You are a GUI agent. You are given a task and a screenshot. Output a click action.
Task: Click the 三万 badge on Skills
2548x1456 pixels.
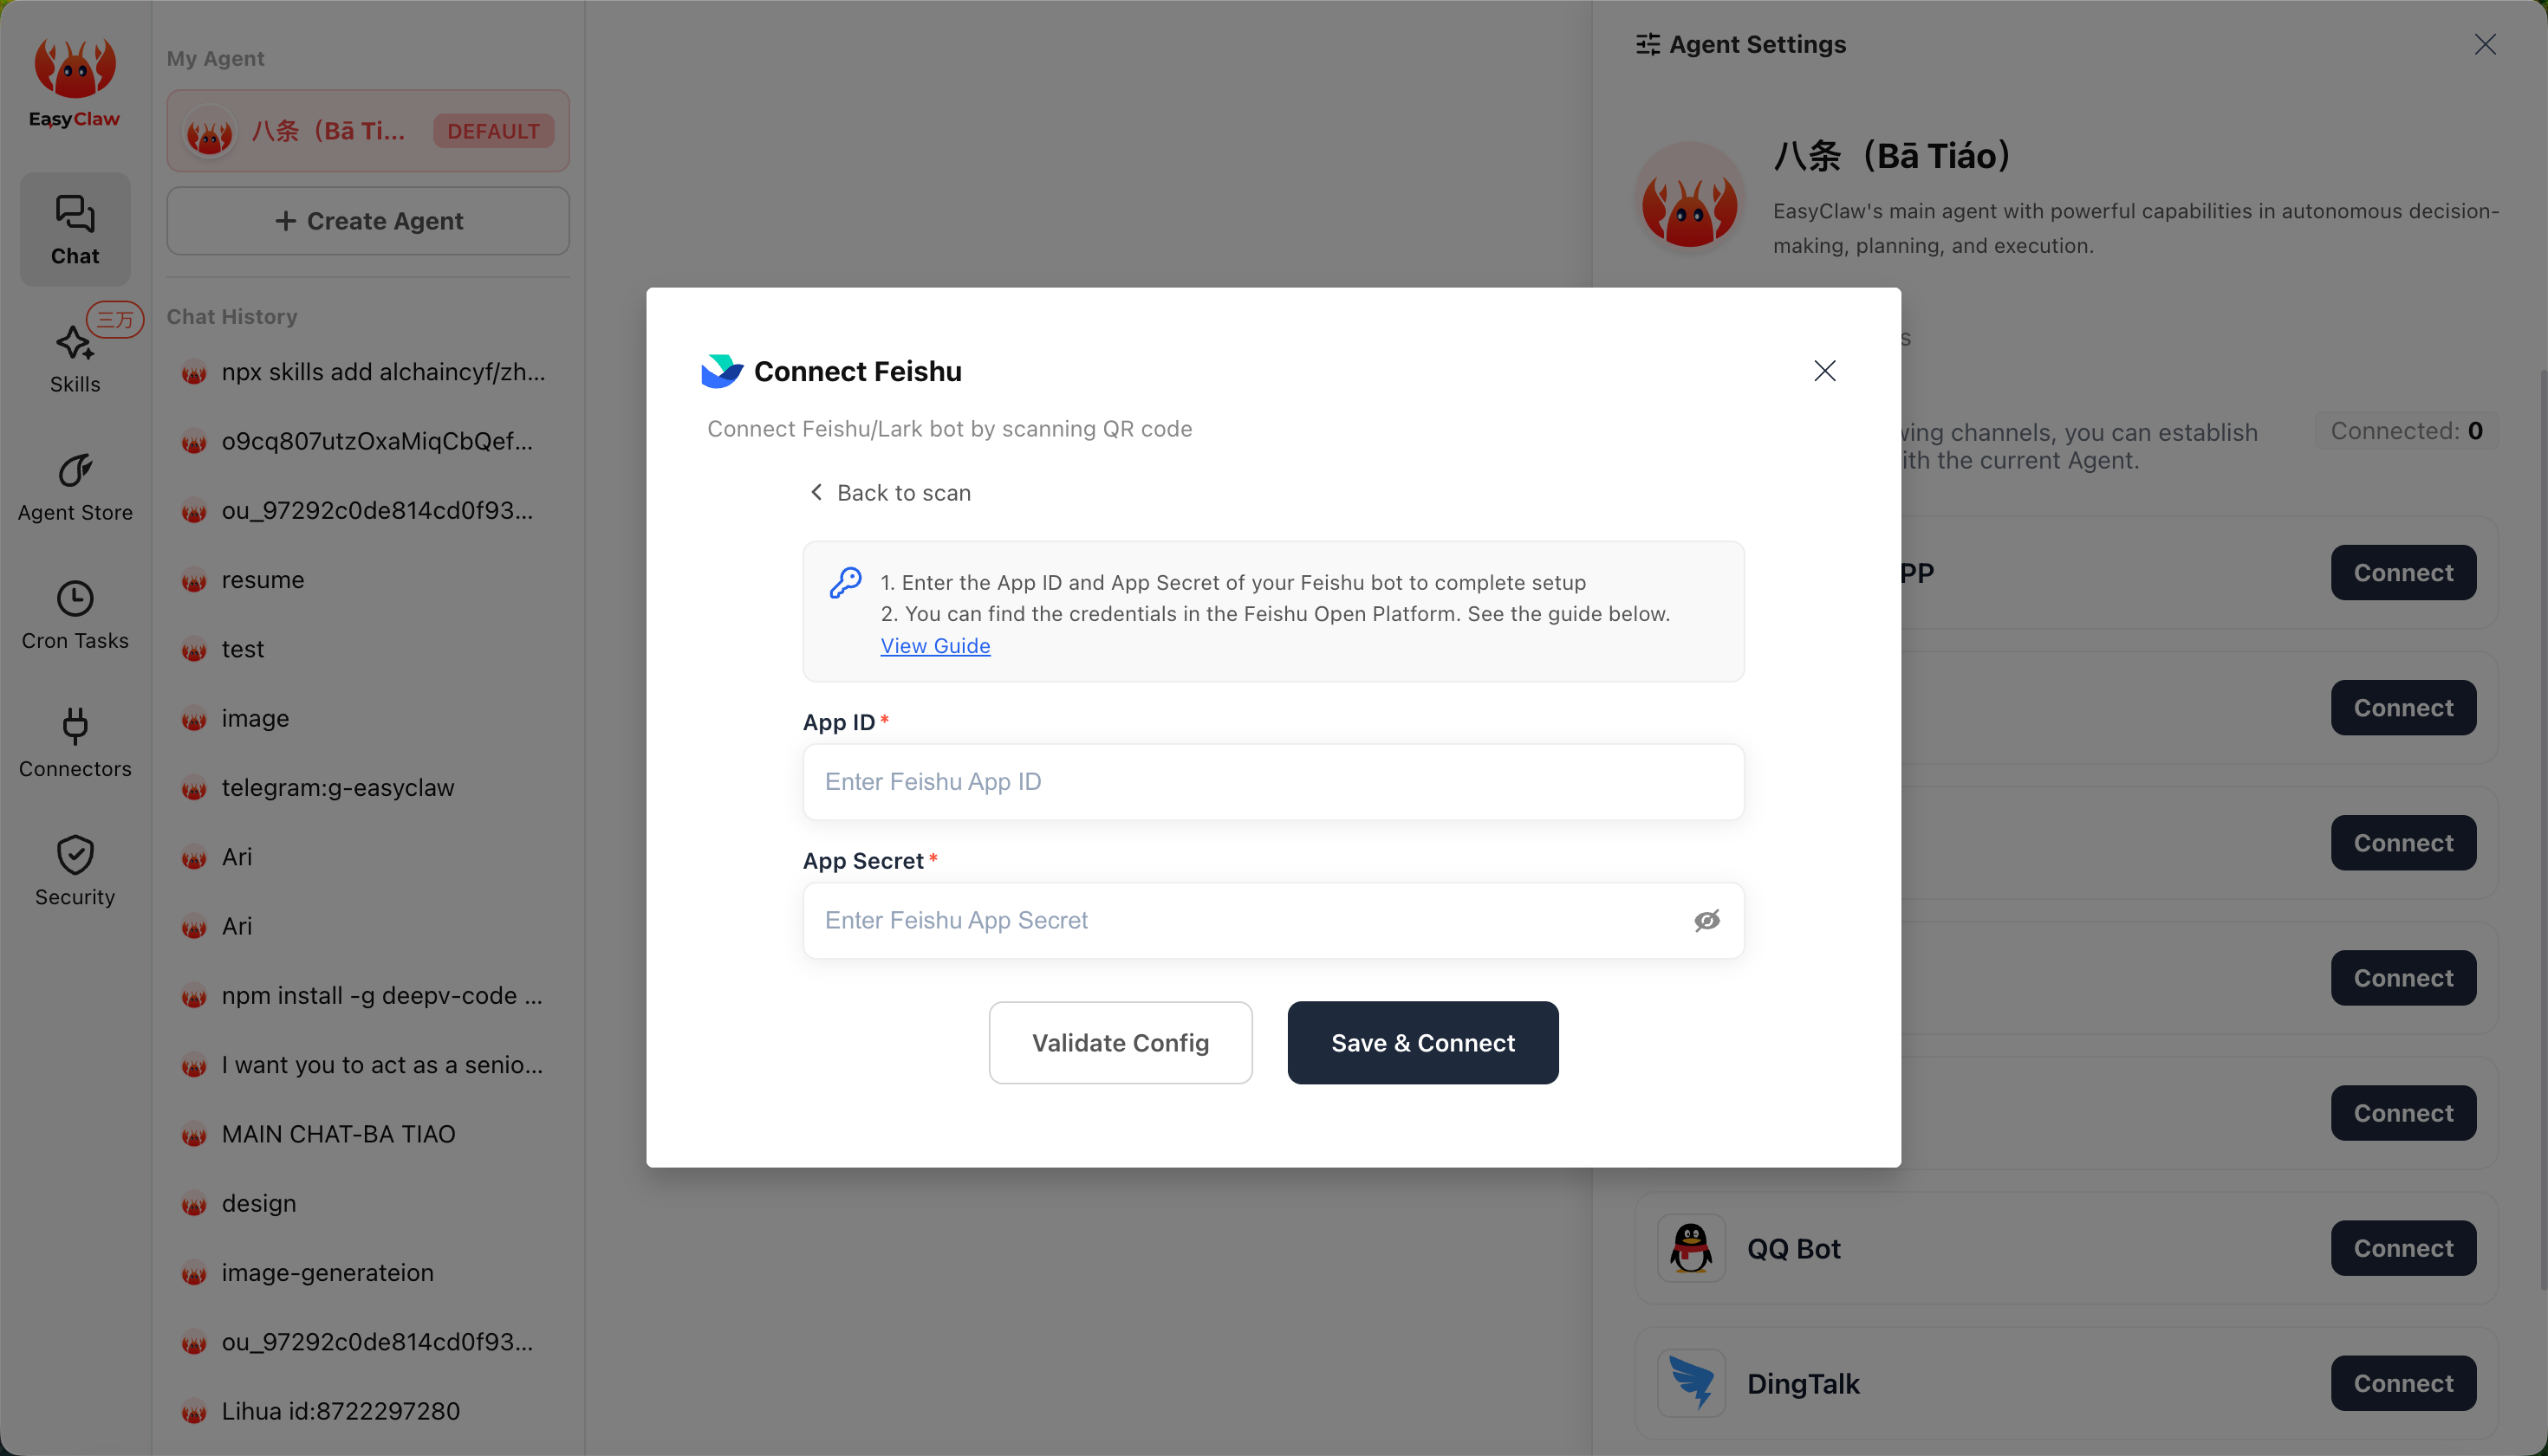click(115, 319)
